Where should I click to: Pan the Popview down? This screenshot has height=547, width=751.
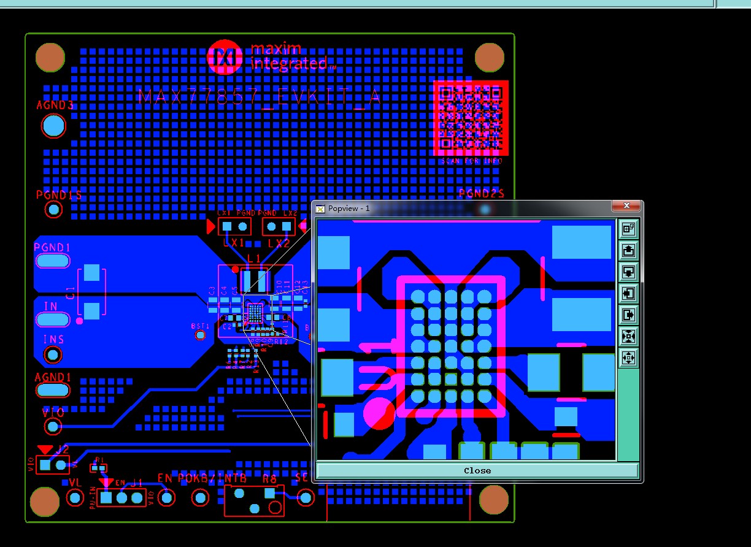pos(628,272)
